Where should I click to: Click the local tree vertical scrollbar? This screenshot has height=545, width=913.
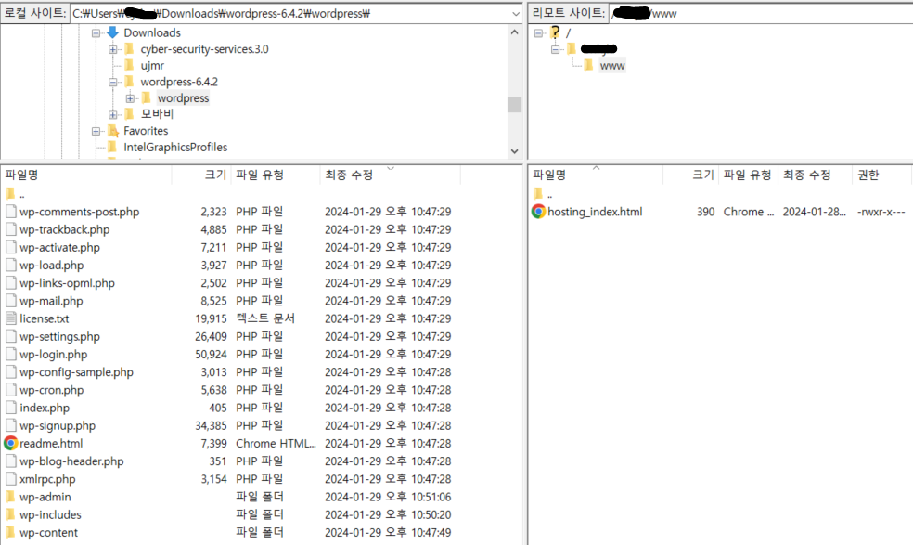pos(514,105)
